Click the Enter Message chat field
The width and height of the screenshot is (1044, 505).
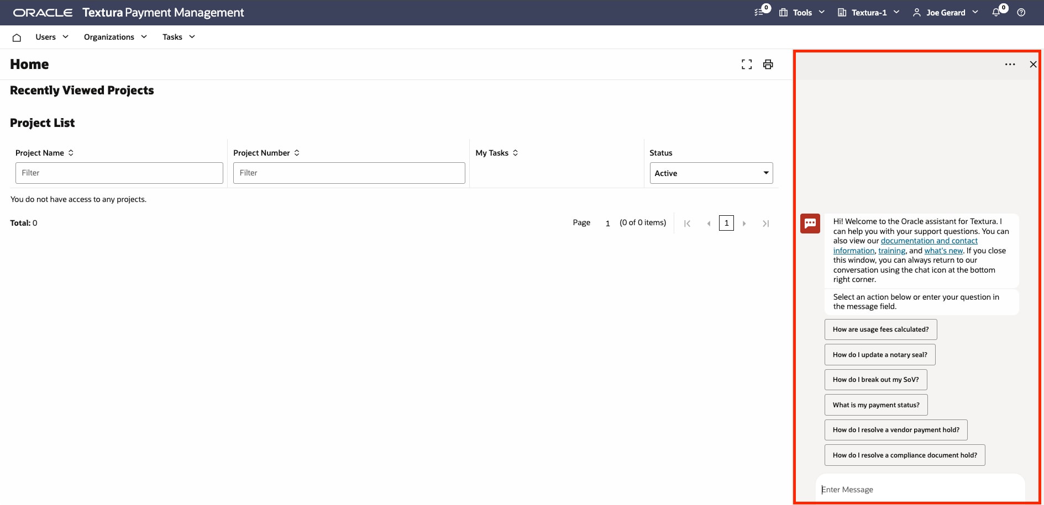pos(920,490)
